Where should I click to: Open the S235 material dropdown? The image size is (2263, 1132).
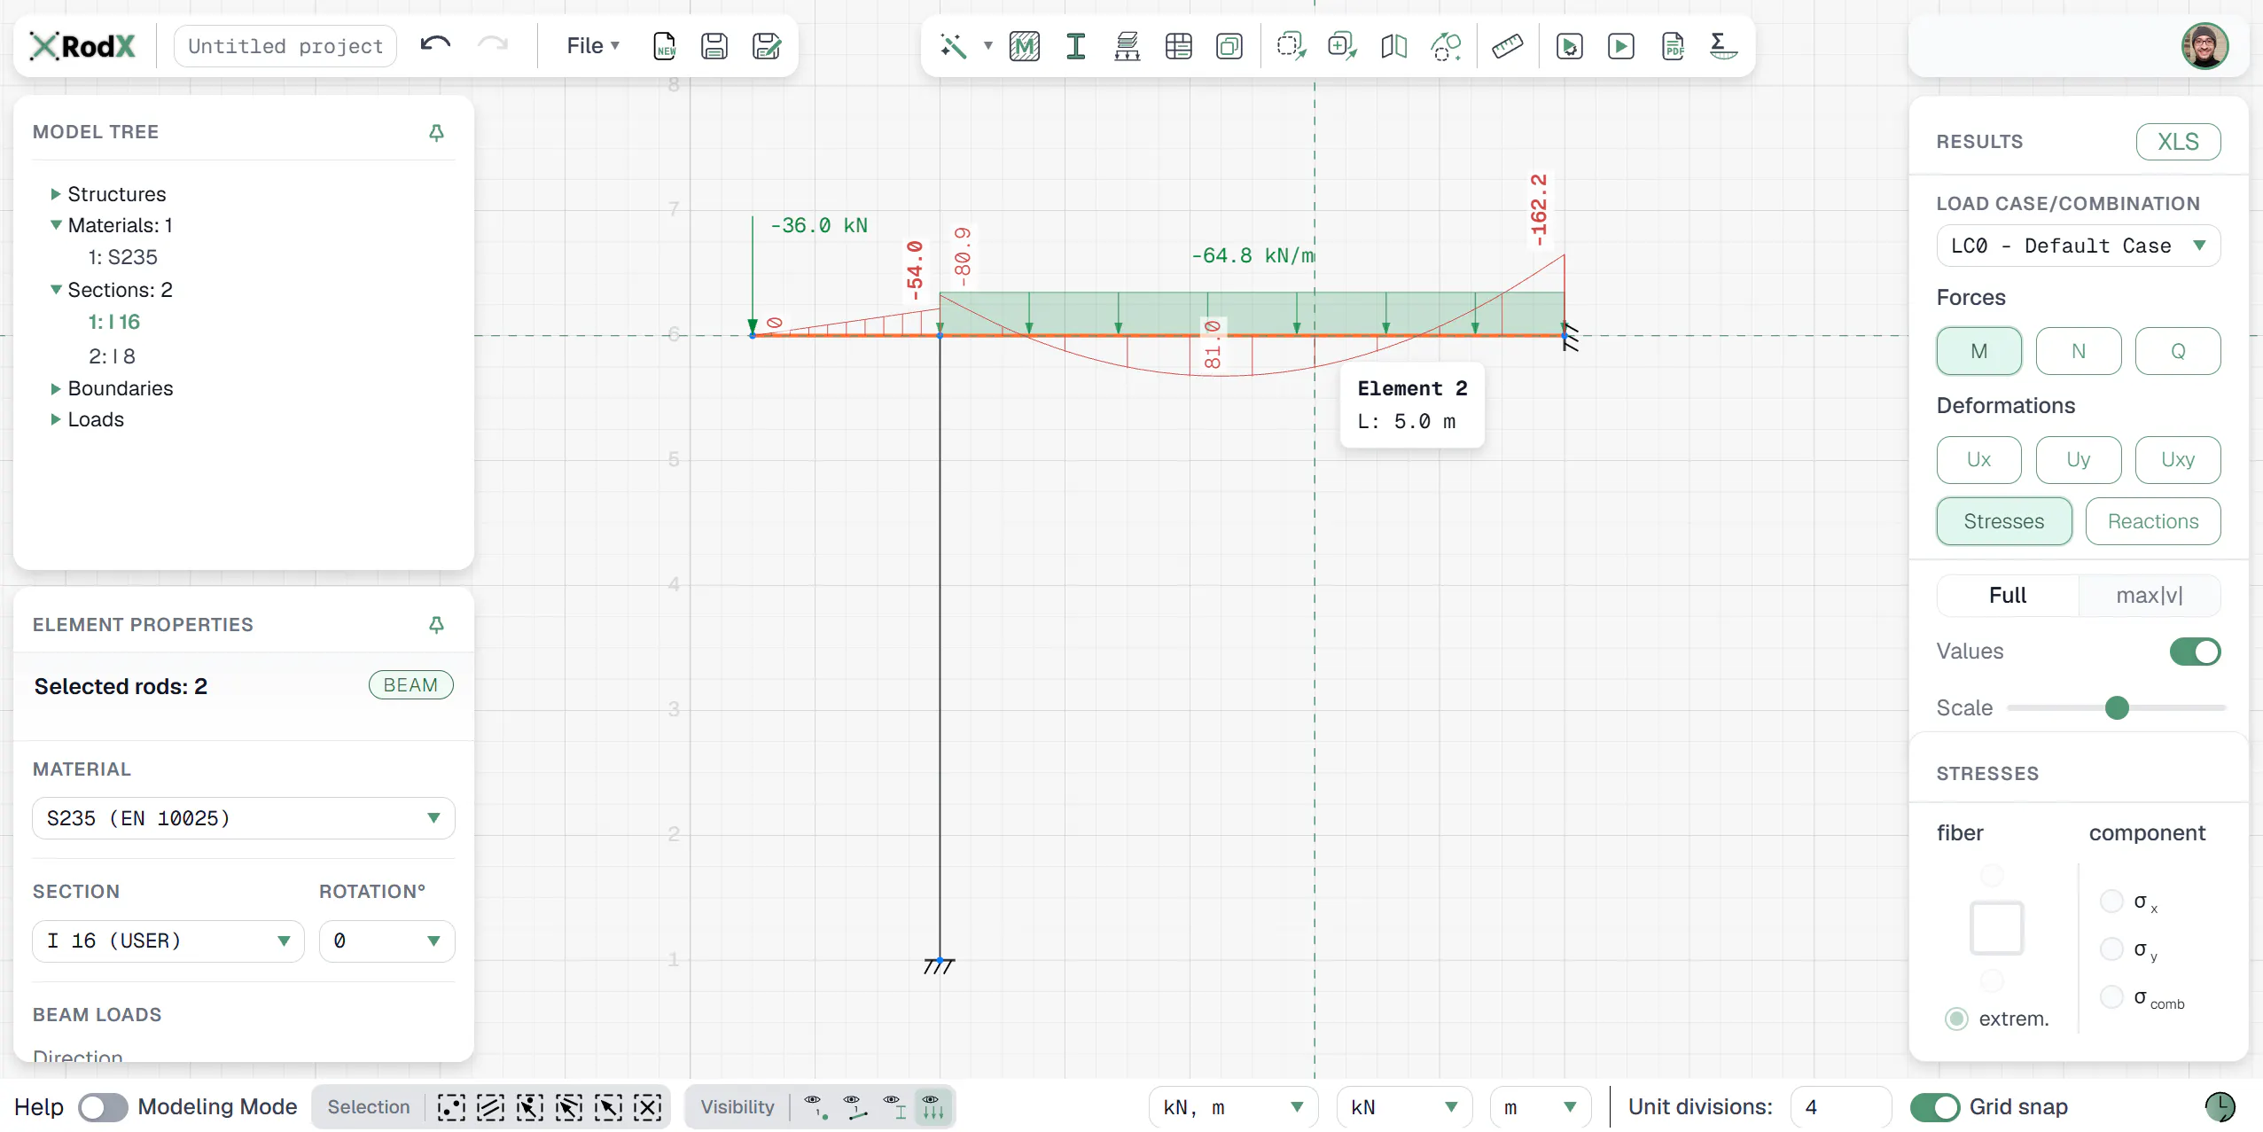click(243, 818)
